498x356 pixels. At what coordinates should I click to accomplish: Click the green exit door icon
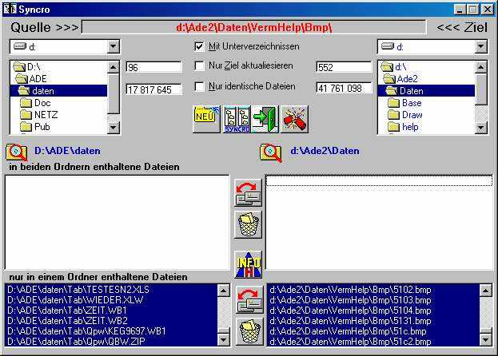[x=264, y=118]
